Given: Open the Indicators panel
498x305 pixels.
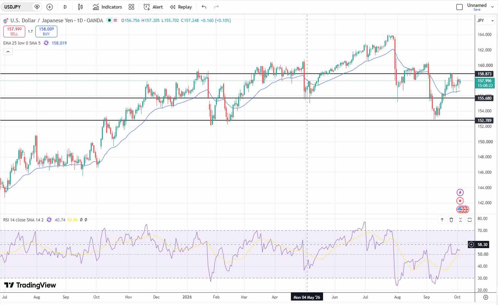Looking at the screenshot, I should 107,7.
